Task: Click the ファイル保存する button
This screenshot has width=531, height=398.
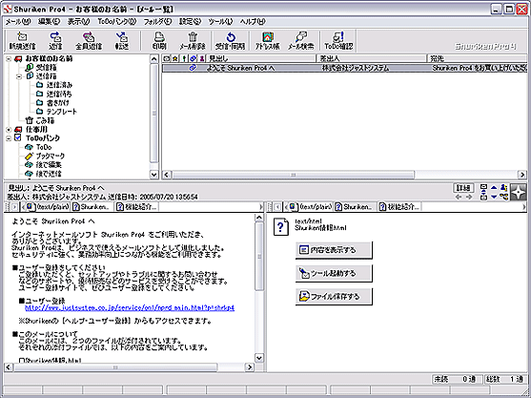Action: (x=334, y=297)
